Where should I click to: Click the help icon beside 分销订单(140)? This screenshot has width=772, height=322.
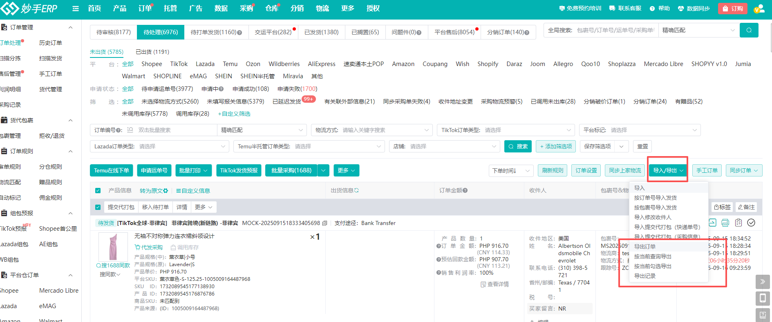point(527,33)
